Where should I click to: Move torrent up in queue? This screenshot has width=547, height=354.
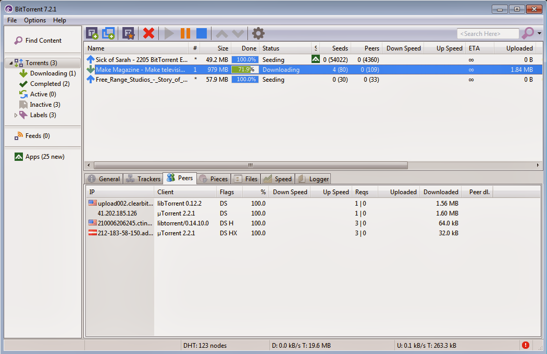coord(222,34)
